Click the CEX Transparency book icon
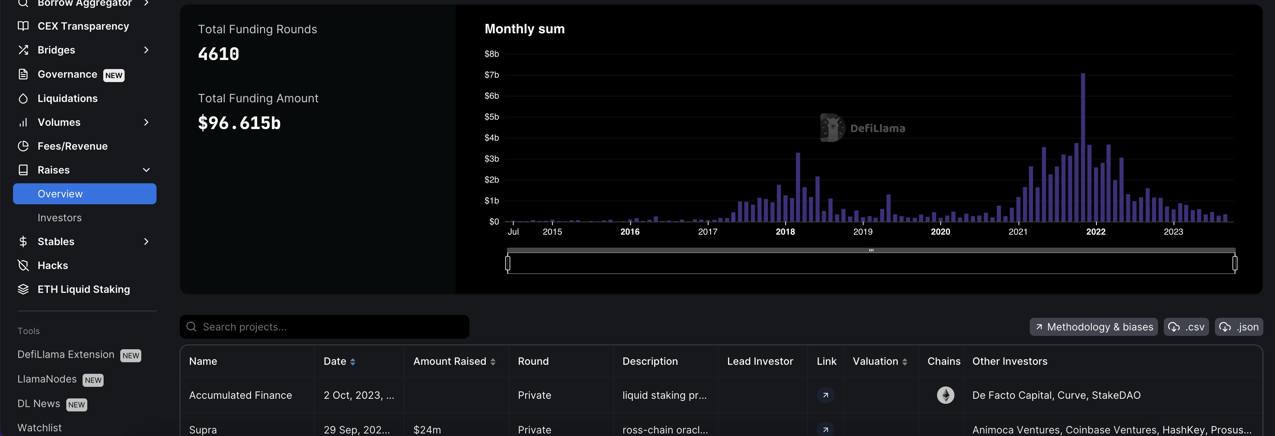This screenshot has width=1275, height=436. click(23, 26)
